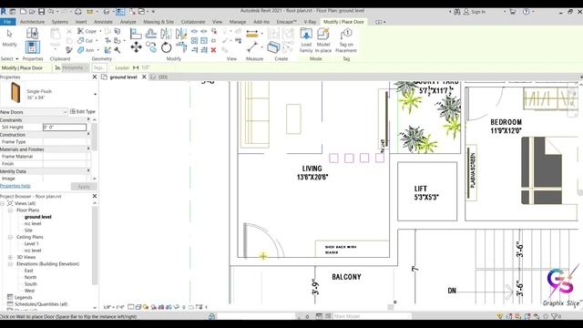Close the ground level view tab

point(144,77)
